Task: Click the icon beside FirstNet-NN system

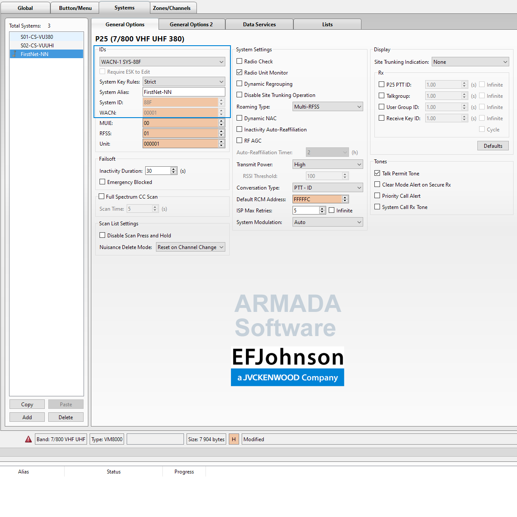Action: click(x=15, y=54)
